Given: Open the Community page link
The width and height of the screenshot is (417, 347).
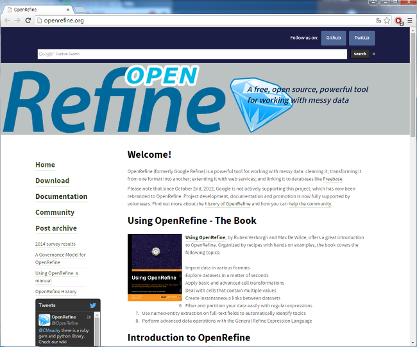Looking at the screenshot, I should pyautogui.click(x=55, y=212).
